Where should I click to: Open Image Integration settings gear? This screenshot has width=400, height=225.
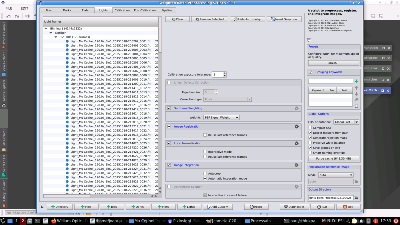point(296,165)
